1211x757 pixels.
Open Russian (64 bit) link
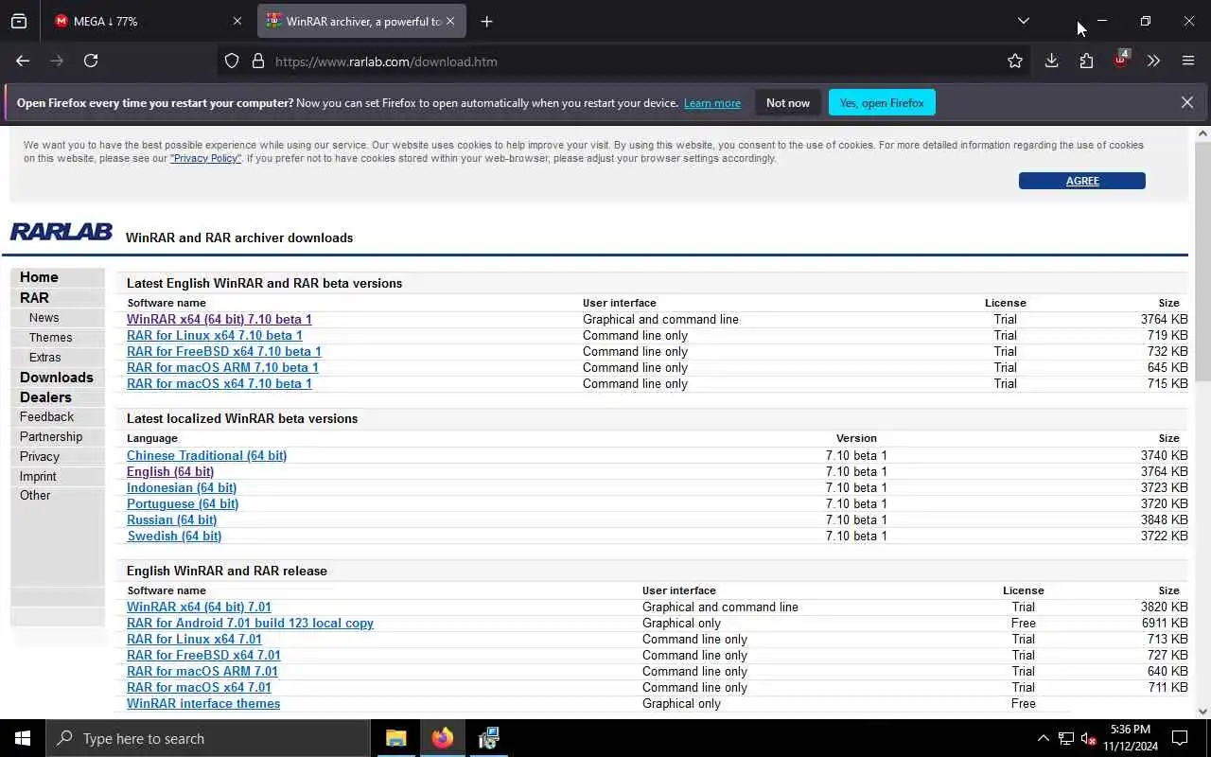[x=172, y=519]
